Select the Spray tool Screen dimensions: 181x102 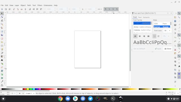point(2,64)
